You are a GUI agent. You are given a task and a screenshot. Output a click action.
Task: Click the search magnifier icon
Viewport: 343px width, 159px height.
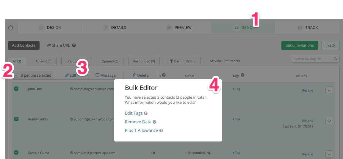[x=335, y=59]
